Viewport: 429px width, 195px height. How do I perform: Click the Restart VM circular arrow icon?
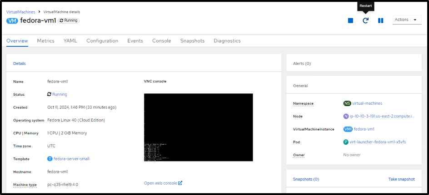(365, 20)
